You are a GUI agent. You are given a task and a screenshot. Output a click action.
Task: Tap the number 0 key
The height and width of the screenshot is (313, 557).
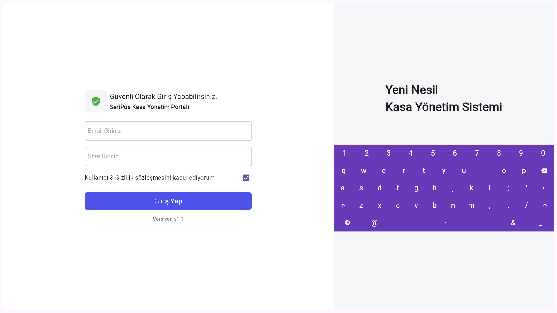point(543,153)
